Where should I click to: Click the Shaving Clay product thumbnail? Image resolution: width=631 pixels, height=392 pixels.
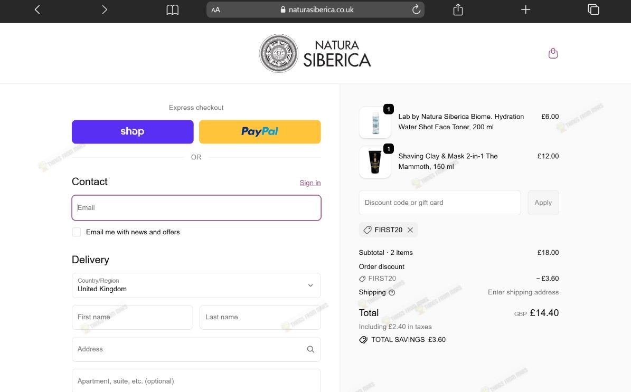[x=375, y=161]
